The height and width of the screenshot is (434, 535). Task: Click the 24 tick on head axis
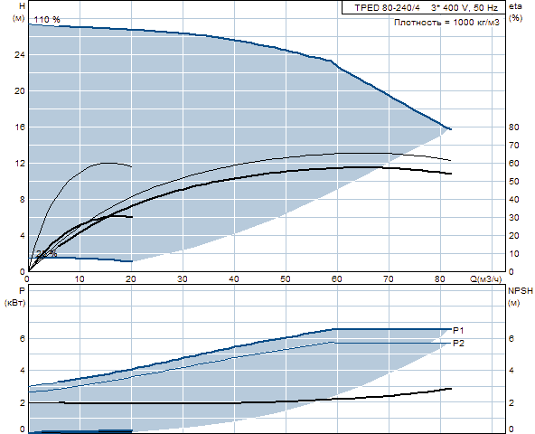click(x=20, y=54)
